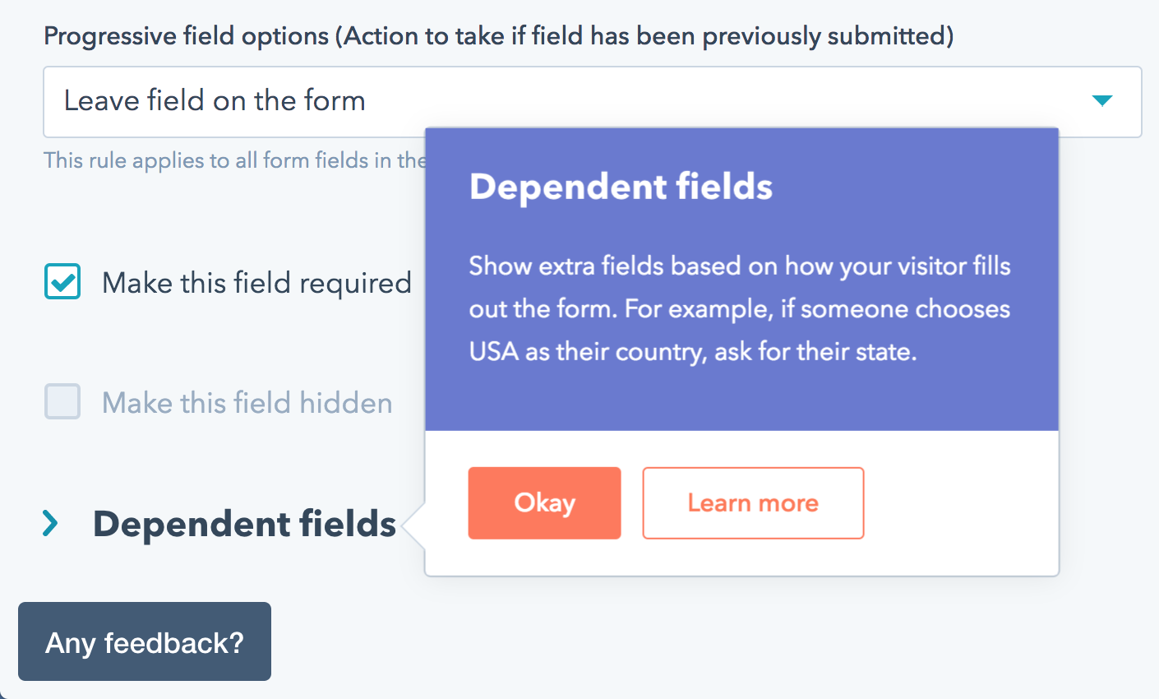The width and height of the screenshot is (1159, 699).
Task: Click the popover title 'Dependent fields'
Action: (x=621, y=187)
